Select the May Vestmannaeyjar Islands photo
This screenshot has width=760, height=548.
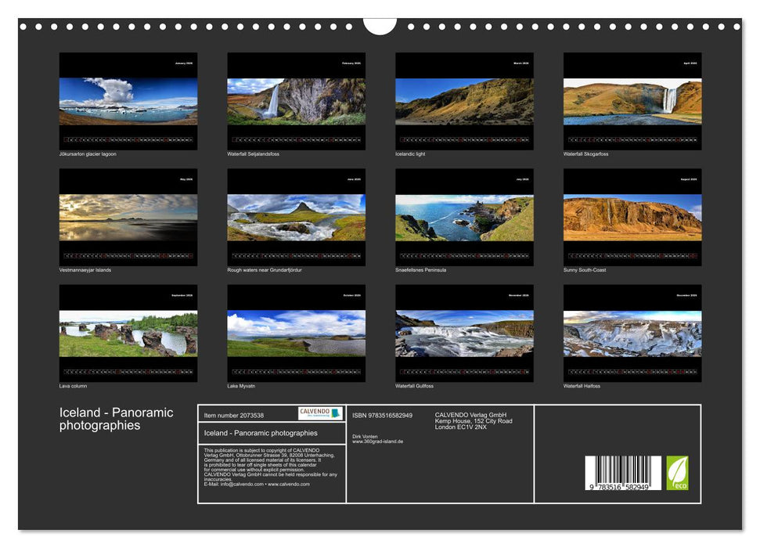pos(128,218)
